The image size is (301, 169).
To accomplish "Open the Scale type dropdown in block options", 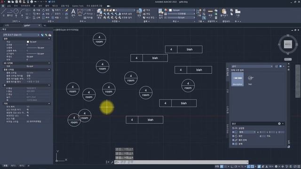I will click(x=247, y=132).
